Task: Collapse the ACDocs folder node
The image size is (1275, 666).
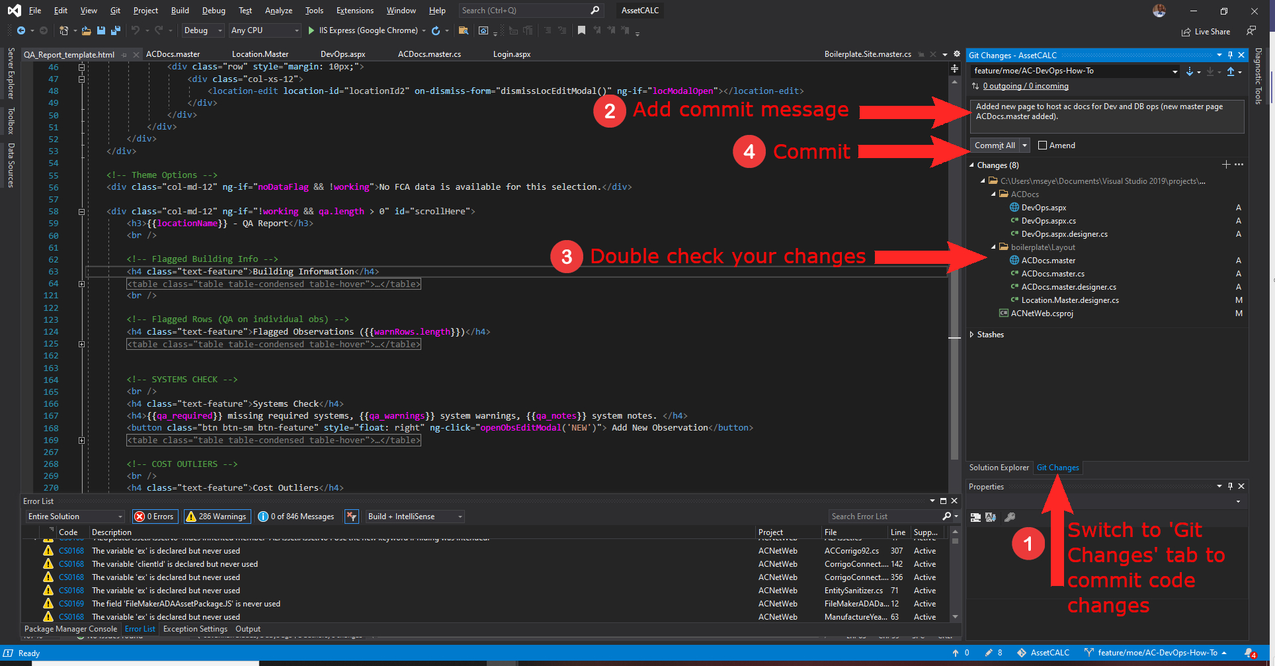Action: coord(993,194)
